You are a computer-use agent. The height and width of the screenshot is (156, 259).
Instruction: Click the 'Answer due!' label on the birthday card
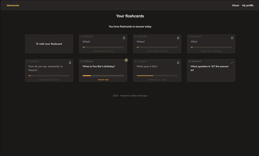[103, 80]
